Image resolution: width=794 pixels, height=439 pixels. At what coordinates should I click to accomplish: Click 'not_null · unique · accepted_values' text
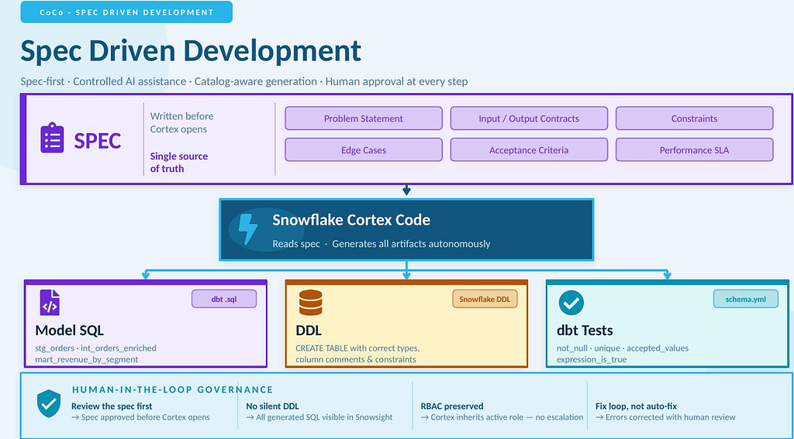(x=623, y=348)
